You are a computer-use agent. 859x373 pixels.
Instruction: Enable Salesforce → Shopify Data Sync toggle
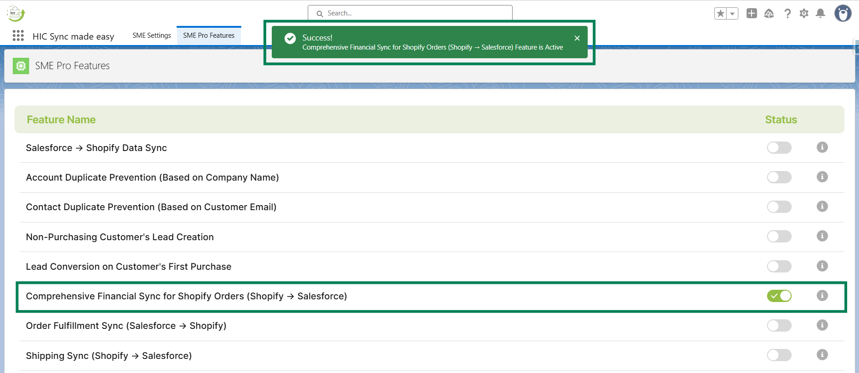[779, 147]
